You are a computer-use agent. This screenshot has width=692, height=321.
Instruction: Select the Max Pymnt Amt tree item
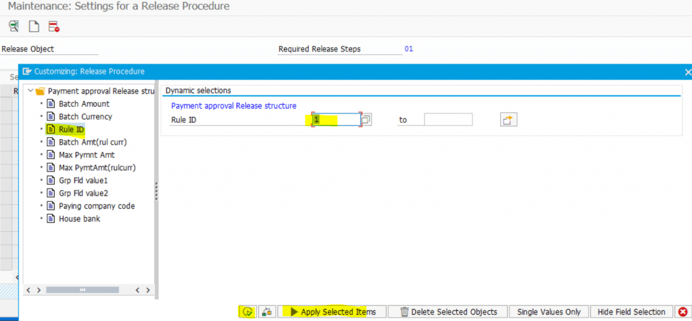(x=86, y=155)
